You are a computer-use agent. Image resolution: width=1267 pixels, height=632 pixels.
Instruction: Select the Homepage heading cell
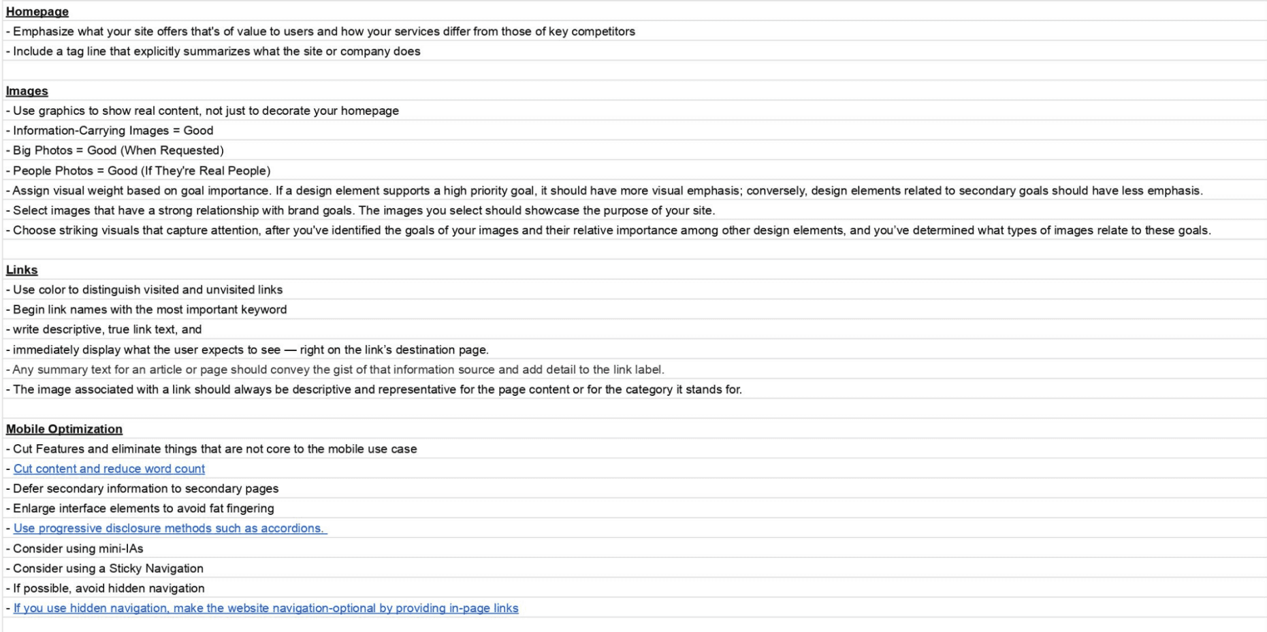[37, 12]
